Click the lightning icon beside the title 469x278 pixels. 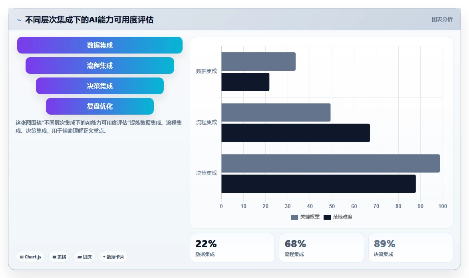click(19, 20)
